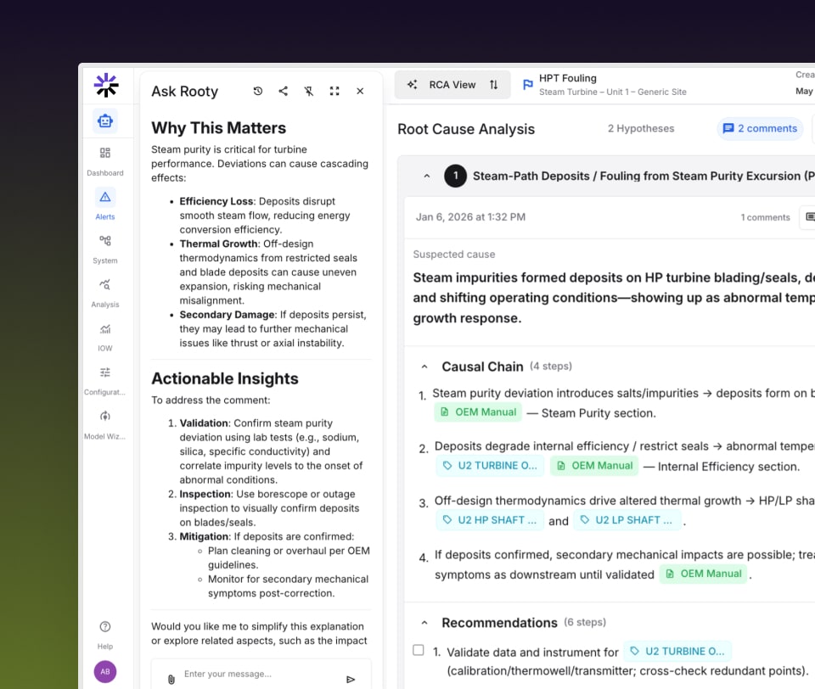Click the HPT Fouling title
Image resolution: width=815 pixels, height=689 pixels.
click(568, 78)
